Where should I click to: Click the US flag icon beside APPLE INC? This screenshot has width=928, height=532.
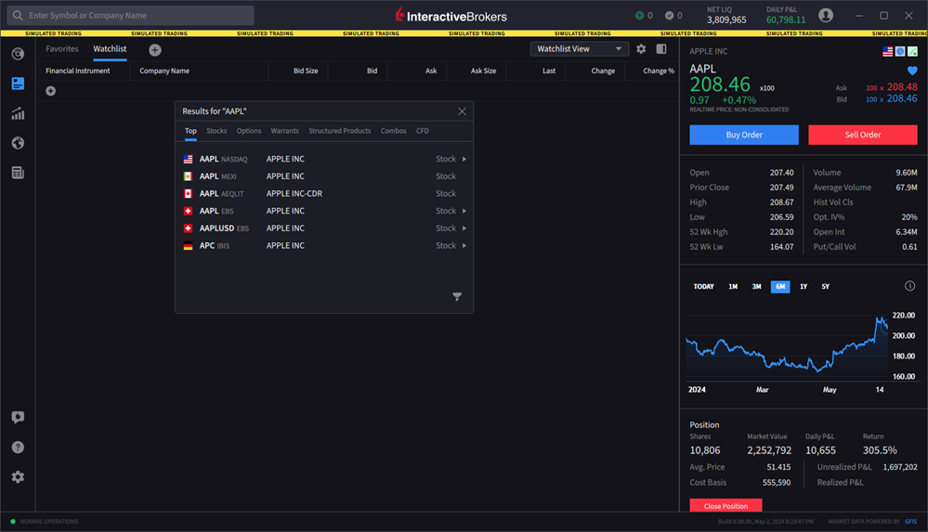887,51
